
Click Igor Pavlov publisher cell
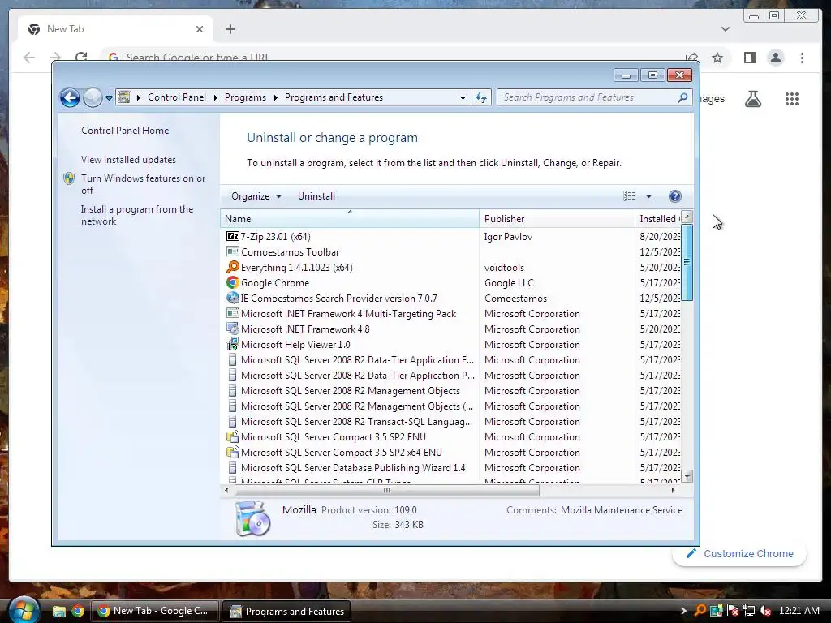pyautogui.click(x=508, y=237)
